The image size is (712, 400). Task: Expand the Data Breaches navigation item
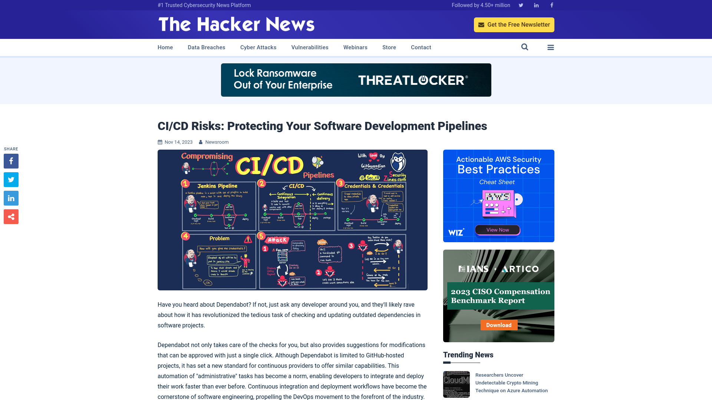(206, 47)
